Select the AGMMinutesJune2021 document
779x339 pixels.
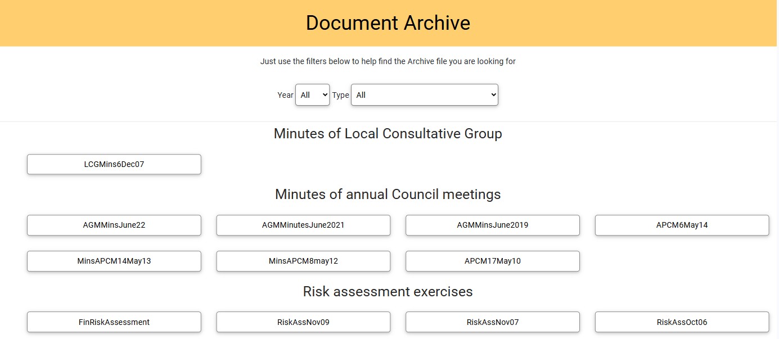point(303,225)
